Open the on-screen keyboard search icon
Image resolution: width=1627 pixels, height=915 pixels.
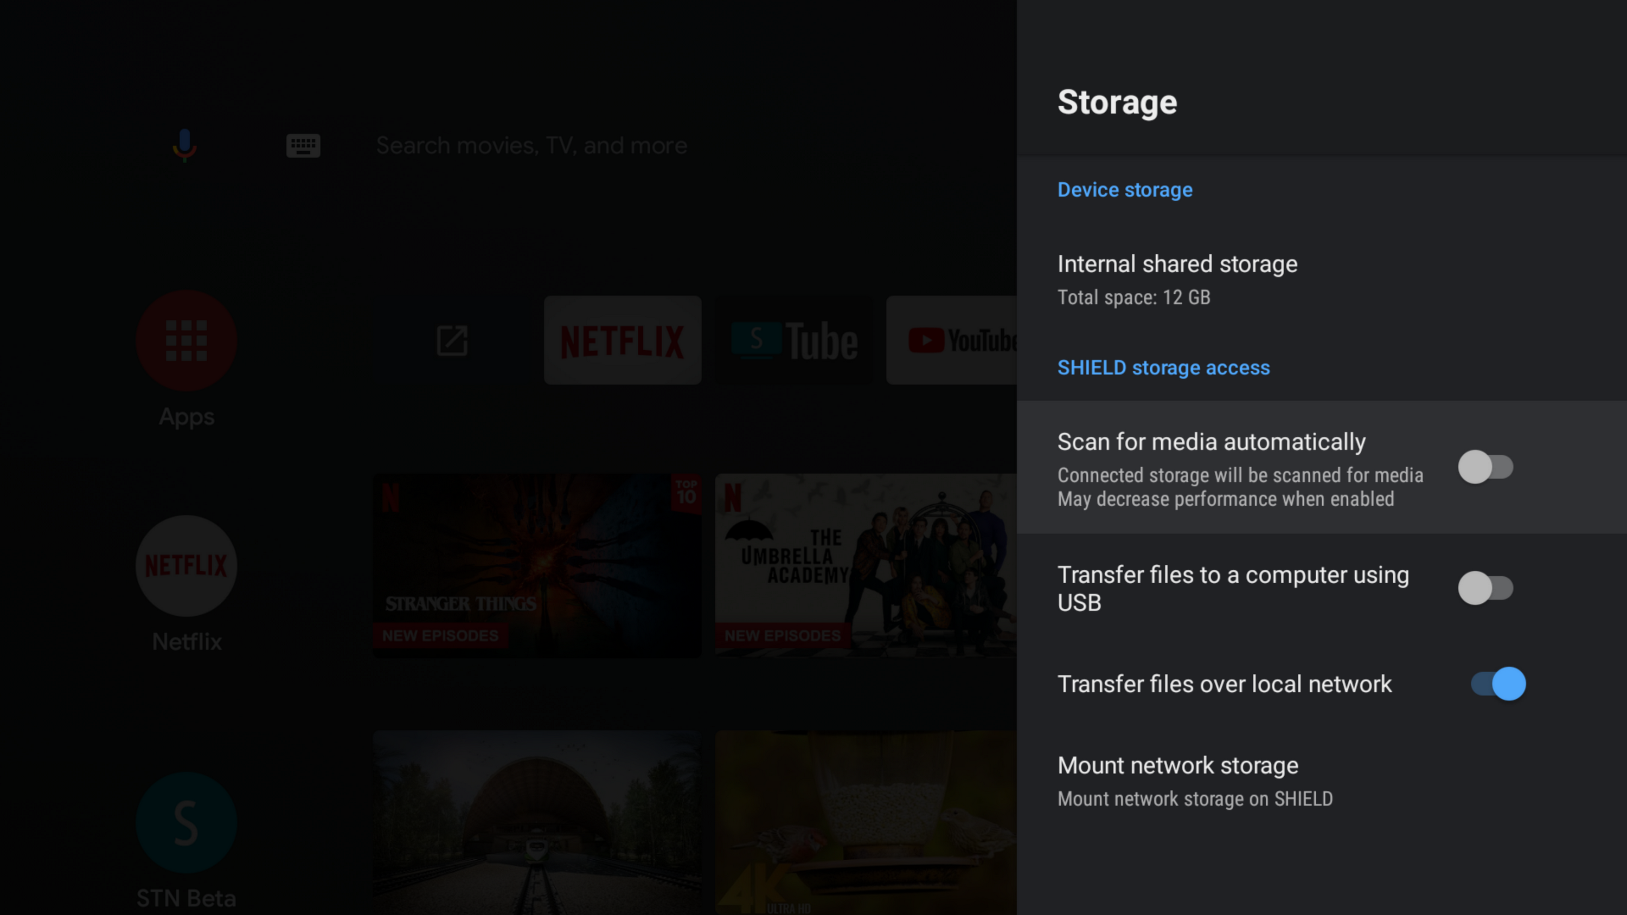coord(303,146)
